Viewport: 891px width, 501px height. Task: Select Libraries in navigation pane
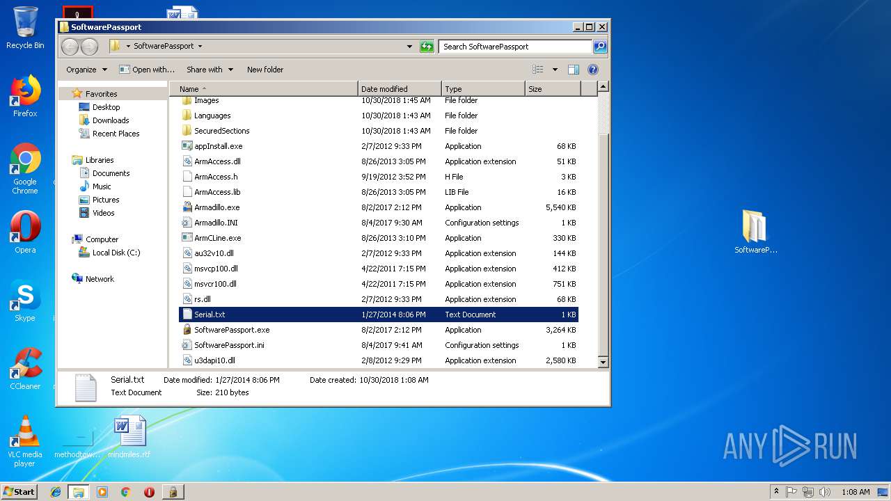[x=100, y=160]
